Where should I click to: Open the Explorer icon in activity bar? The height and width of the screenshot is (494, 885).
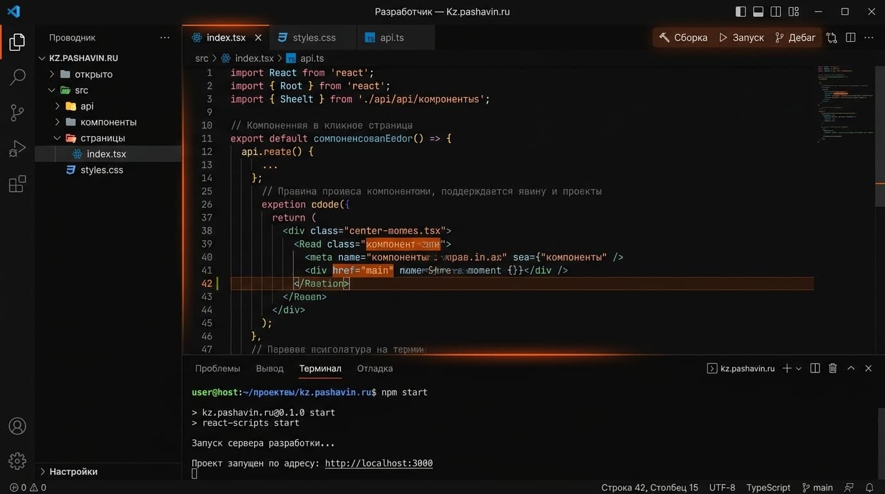click(17, 42)
